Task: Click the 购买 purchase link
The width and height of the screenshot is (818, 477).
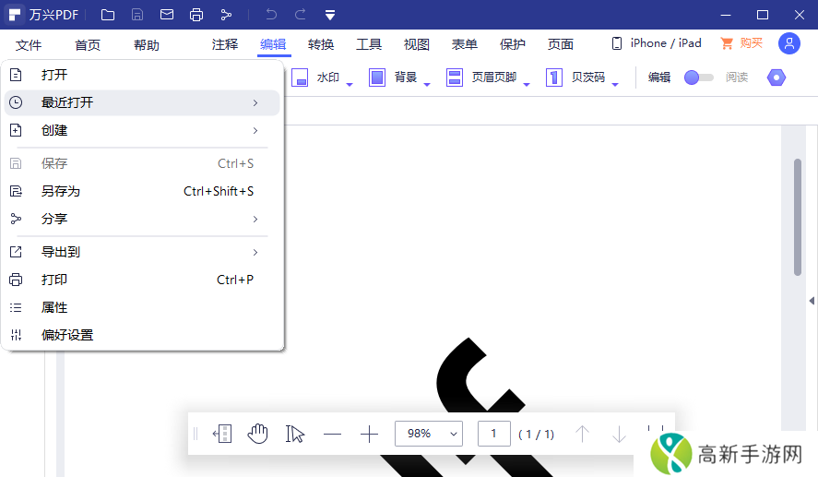Action: point(741,43)
